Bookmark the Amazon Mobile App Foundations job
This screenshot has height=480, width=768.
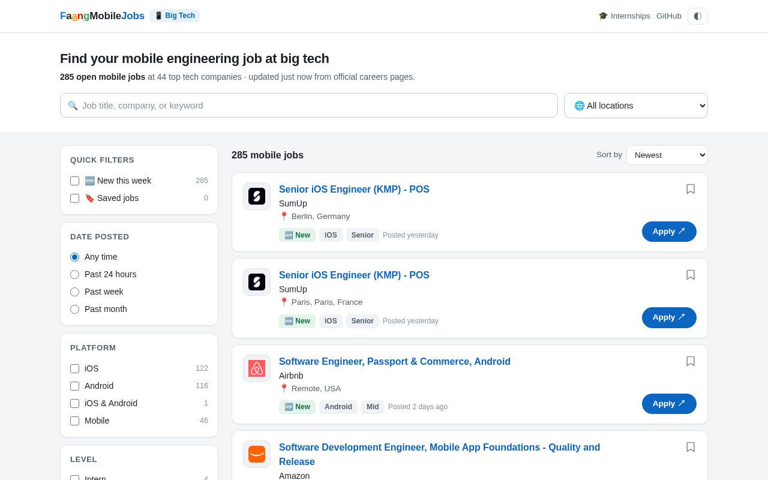(691, 447)
